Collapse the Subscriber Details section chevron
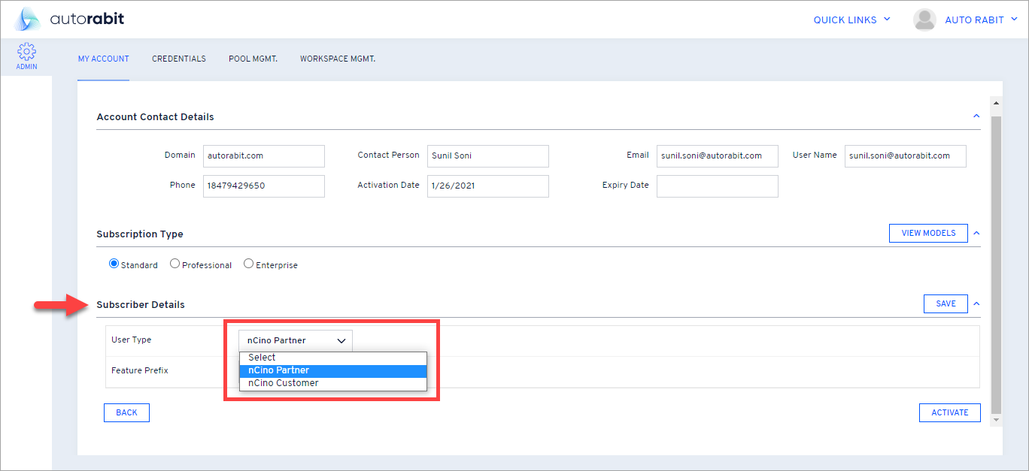Image resolution: width=1029 pixels, height=471 pixels. pos(976,304)
